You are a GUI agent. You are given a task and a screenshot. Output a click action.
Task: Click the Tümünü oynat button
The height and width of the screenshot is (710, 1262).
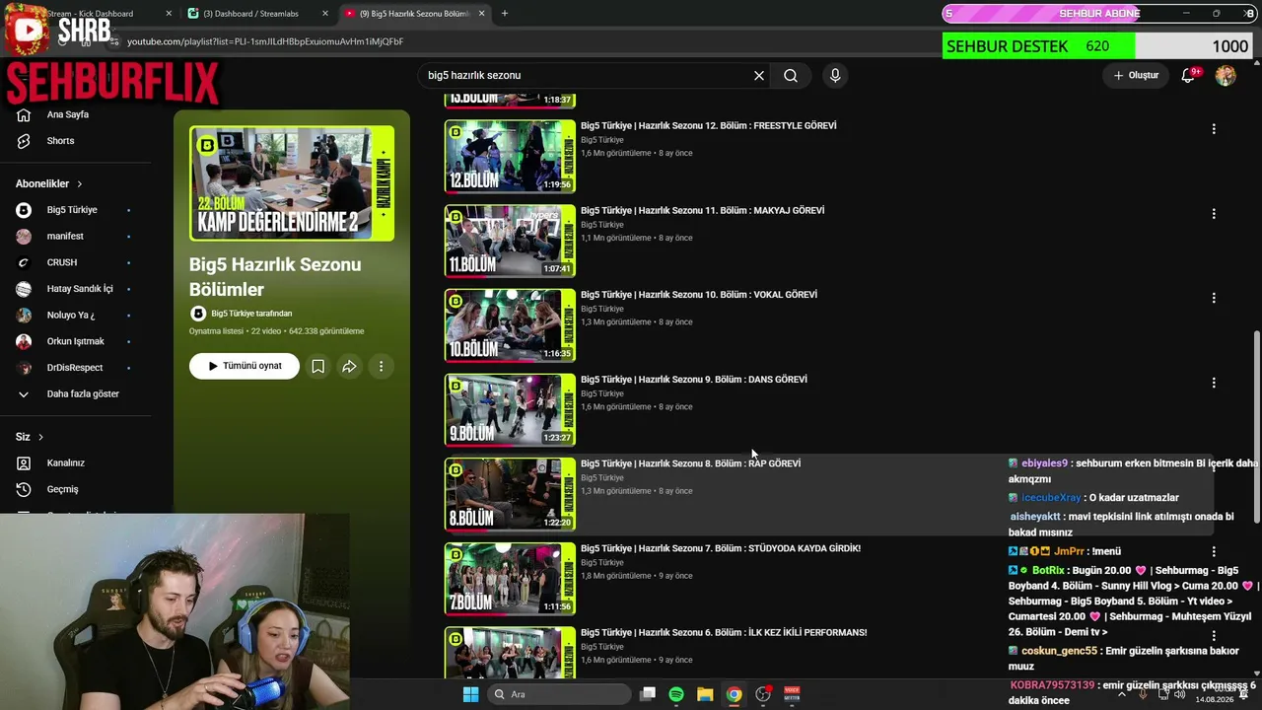(245, 366)
